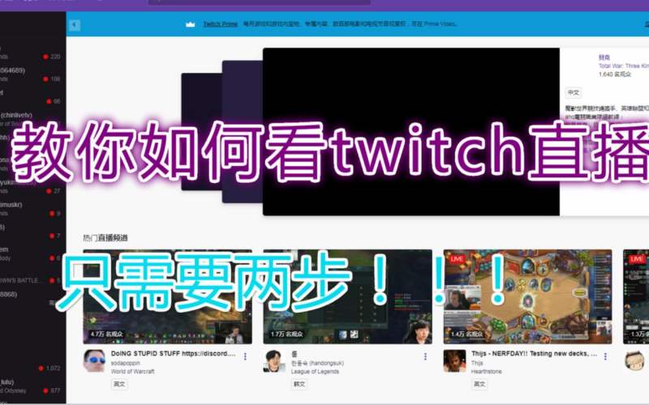Go to the Thijs channel name link

[477, 363]
